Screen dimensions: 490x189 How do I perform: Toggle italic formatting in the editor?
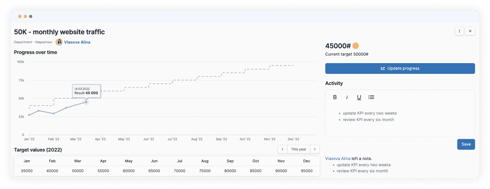[347, 97]
